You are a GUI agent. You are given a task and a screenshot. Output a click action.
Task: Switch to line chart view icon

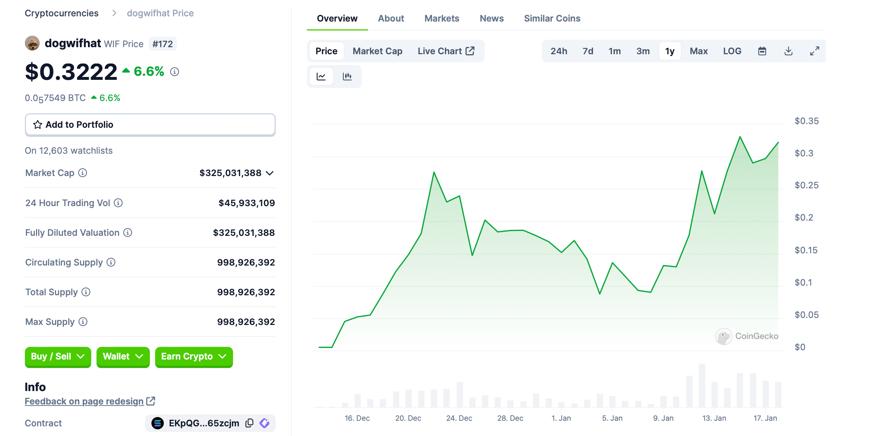pos(321,77)
